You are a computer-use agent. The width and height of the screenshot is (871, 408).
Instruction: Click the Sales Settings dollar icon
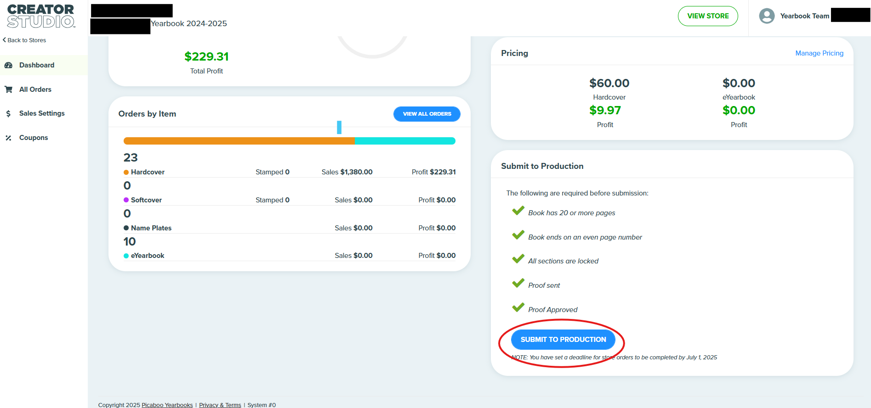pyautogui.click(x=8, y=113)
